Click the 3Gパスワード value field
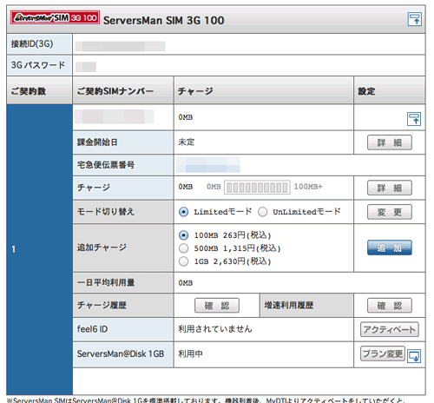This screenshot has width=434, height=403. (x=86, y=67)
